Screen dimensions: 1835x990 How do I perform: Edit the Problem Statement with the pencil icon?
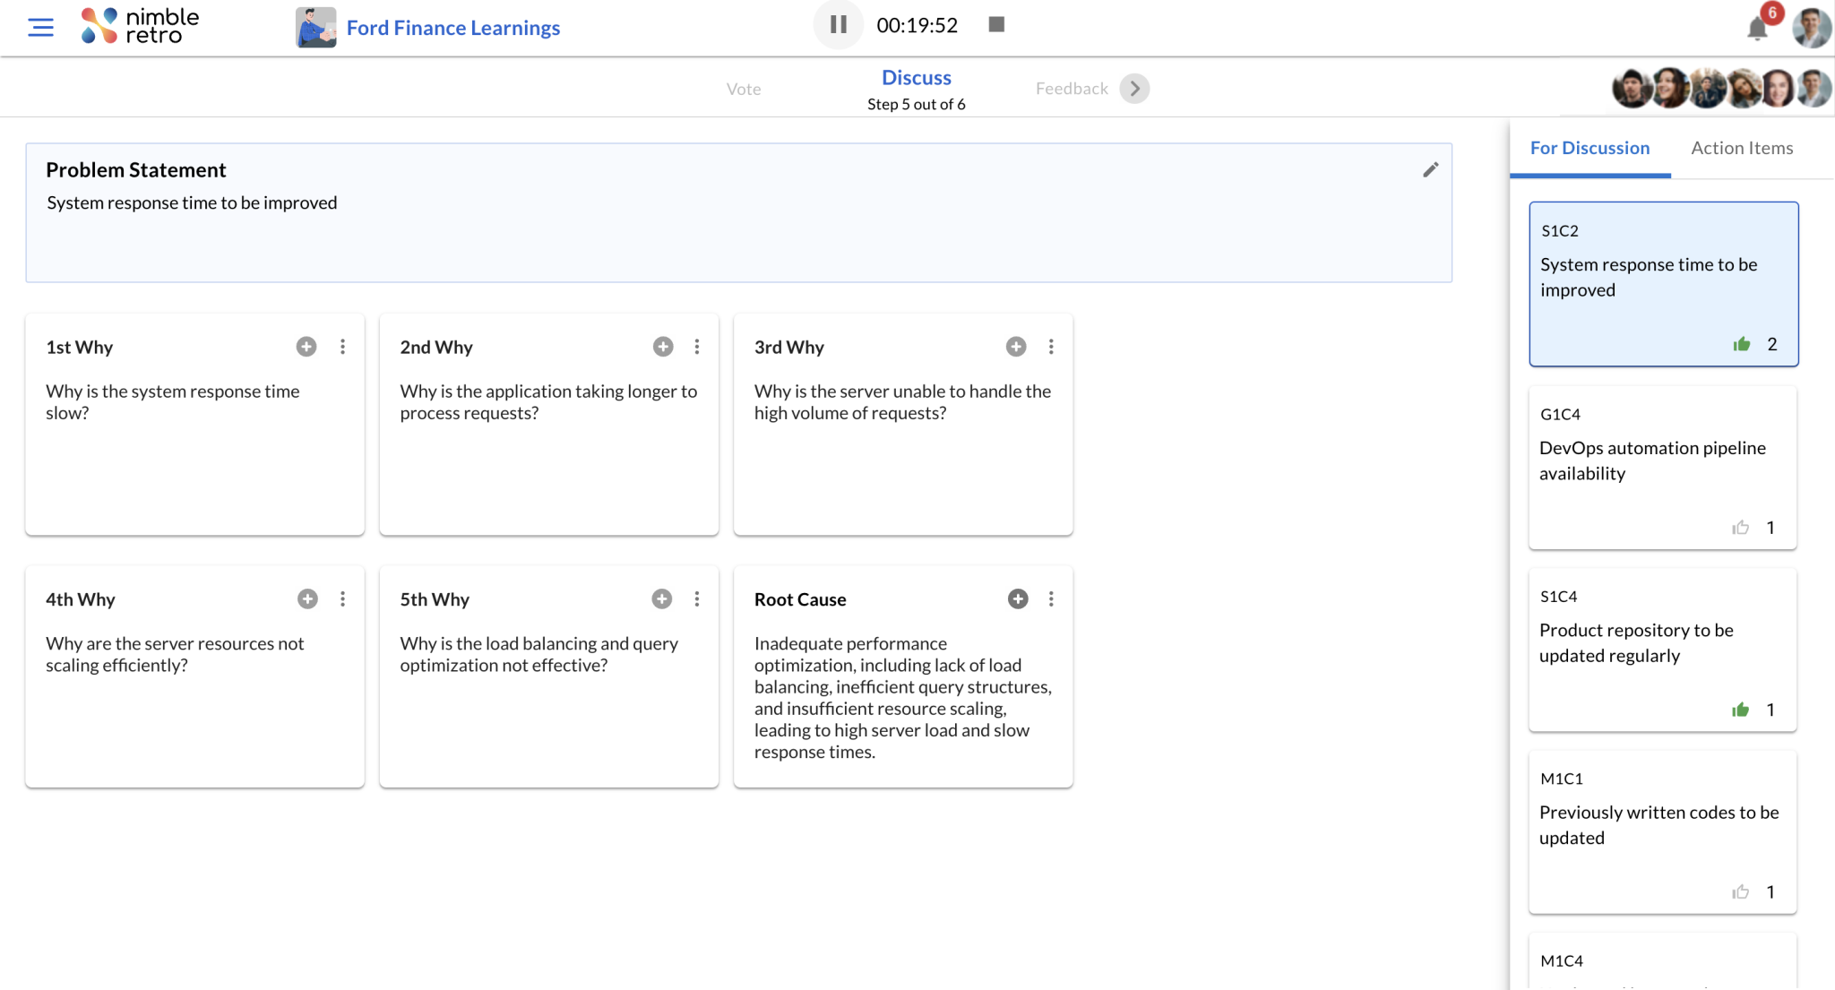1431,169
